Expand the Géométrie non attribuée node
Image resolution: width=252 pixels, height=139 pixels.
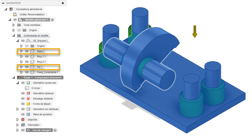point(18,109)
